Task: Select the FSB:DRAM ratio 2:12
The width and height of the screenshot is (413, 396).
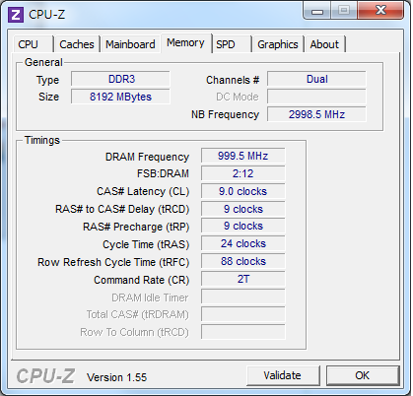Action: (243, 173)
